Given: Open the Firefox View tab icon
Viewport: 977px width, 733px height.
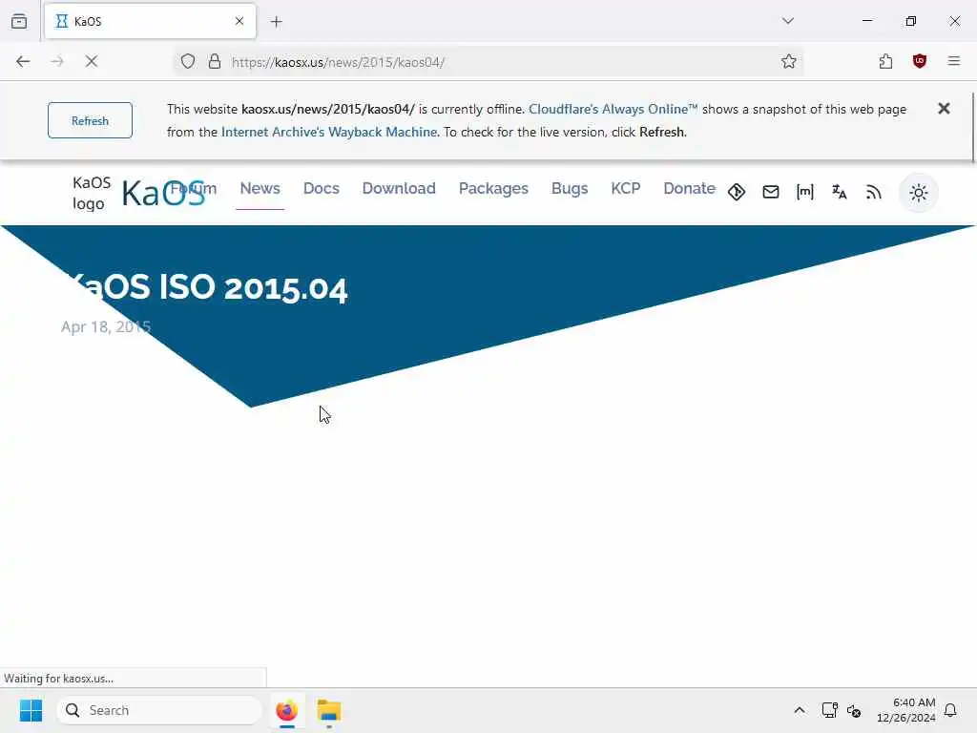Looking at the screenshot, I should click(19, 21).
